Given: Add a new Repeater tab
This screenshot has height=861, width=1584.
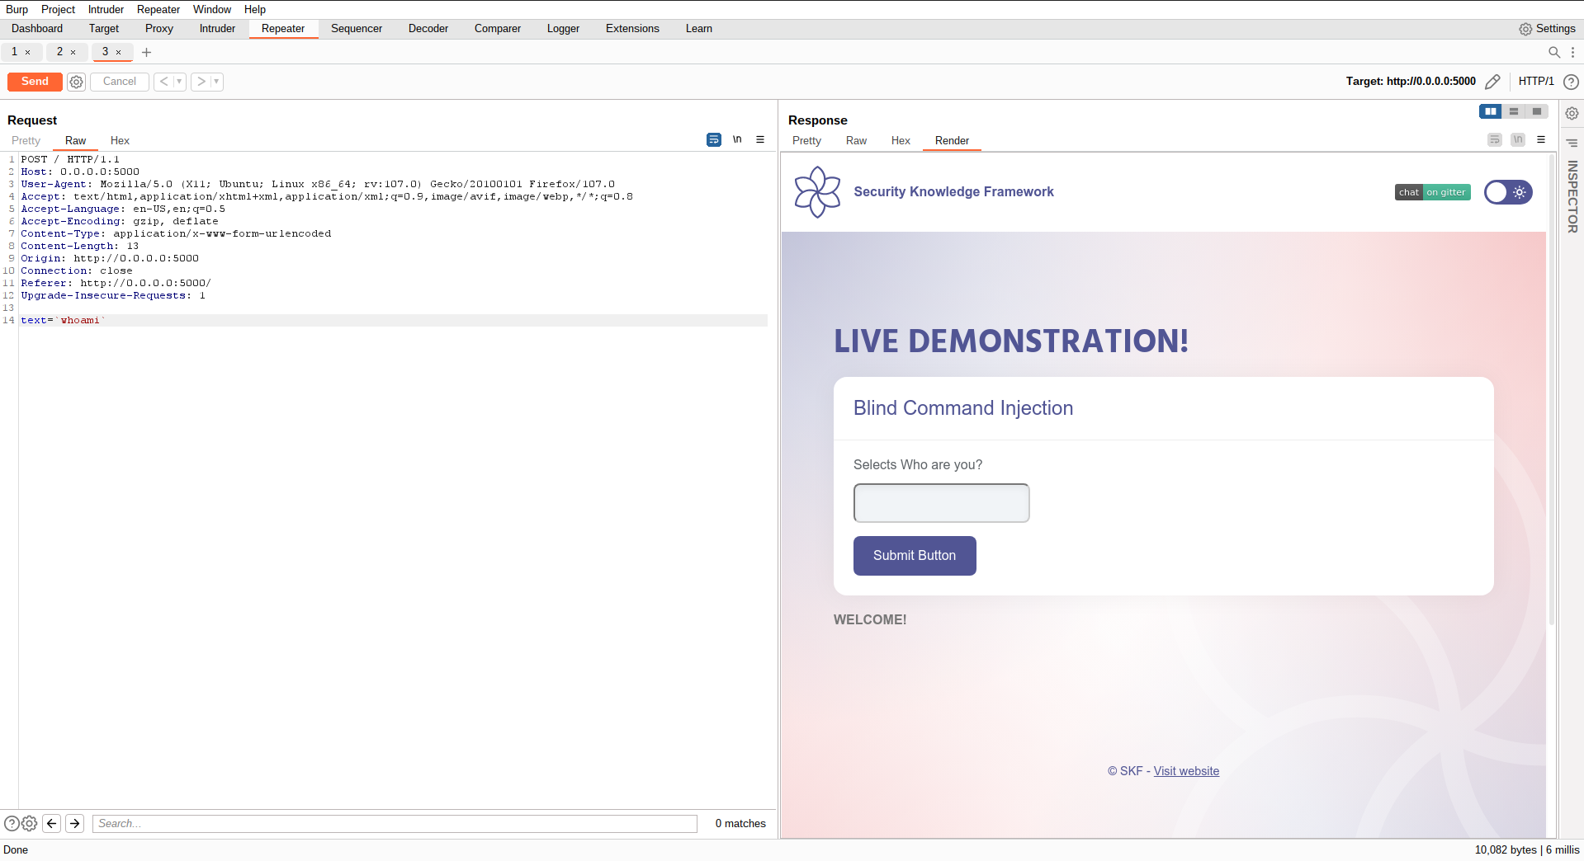Looking at the screenshot, I should click(x=146, y=52).
